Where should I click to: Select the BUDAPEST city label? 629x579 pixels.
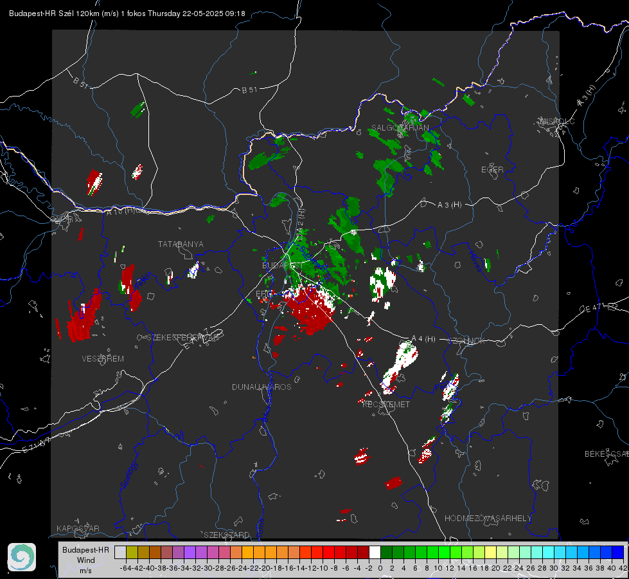click(x=283, y=266)
